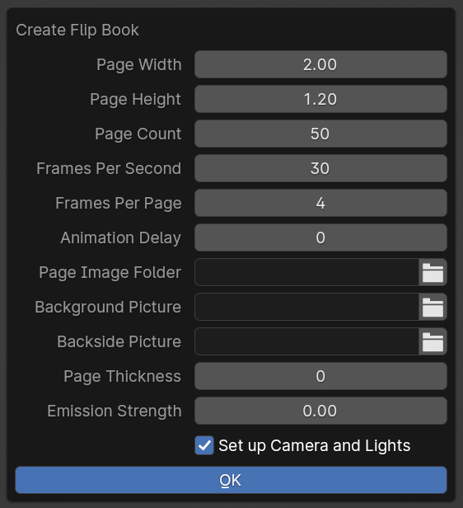Click the Page Width label text

(138, 65)
